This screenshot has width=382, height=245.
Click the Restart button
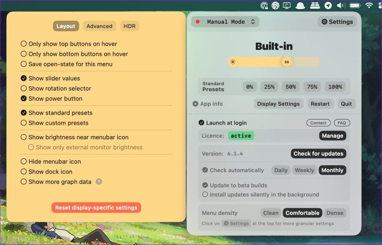tap(320, 104)
